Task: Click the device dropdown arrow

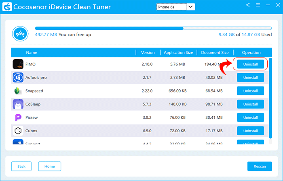Action: coord(190,7)
